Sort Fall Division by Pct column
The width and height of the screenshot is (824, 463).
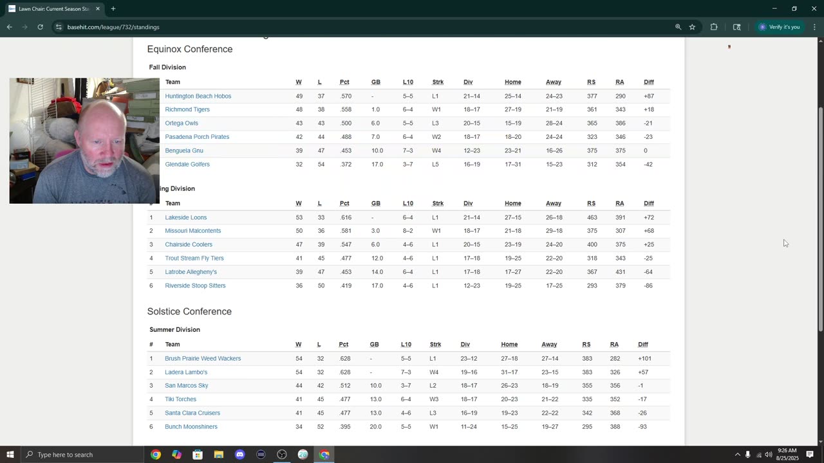coord(344,82)
